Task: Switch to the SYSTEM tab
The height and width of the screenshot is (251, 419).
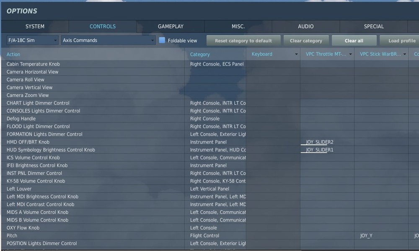Action: coord(35,26)
